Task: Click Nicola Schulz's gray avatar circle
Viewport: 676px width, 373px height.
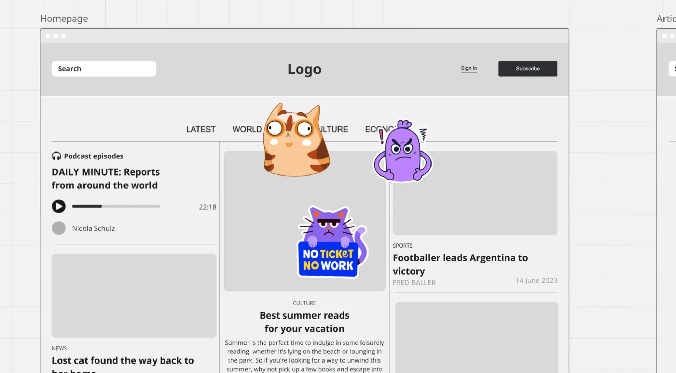Action: (x=59, y=228)
